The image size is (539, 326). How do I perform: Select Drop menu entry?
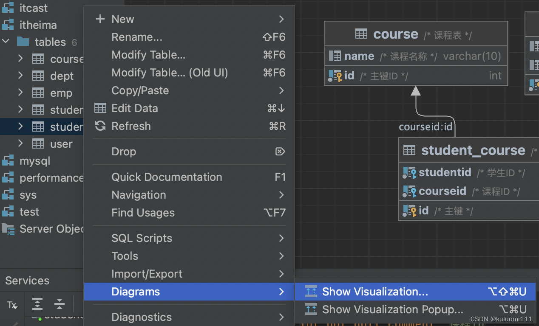click(x=189, y=152)
